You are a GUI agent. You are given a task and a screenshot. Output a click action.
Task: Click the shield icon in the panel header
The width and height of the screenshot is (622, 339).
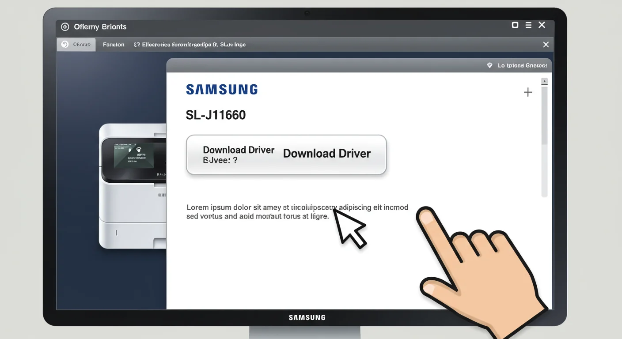coord(489,65)
